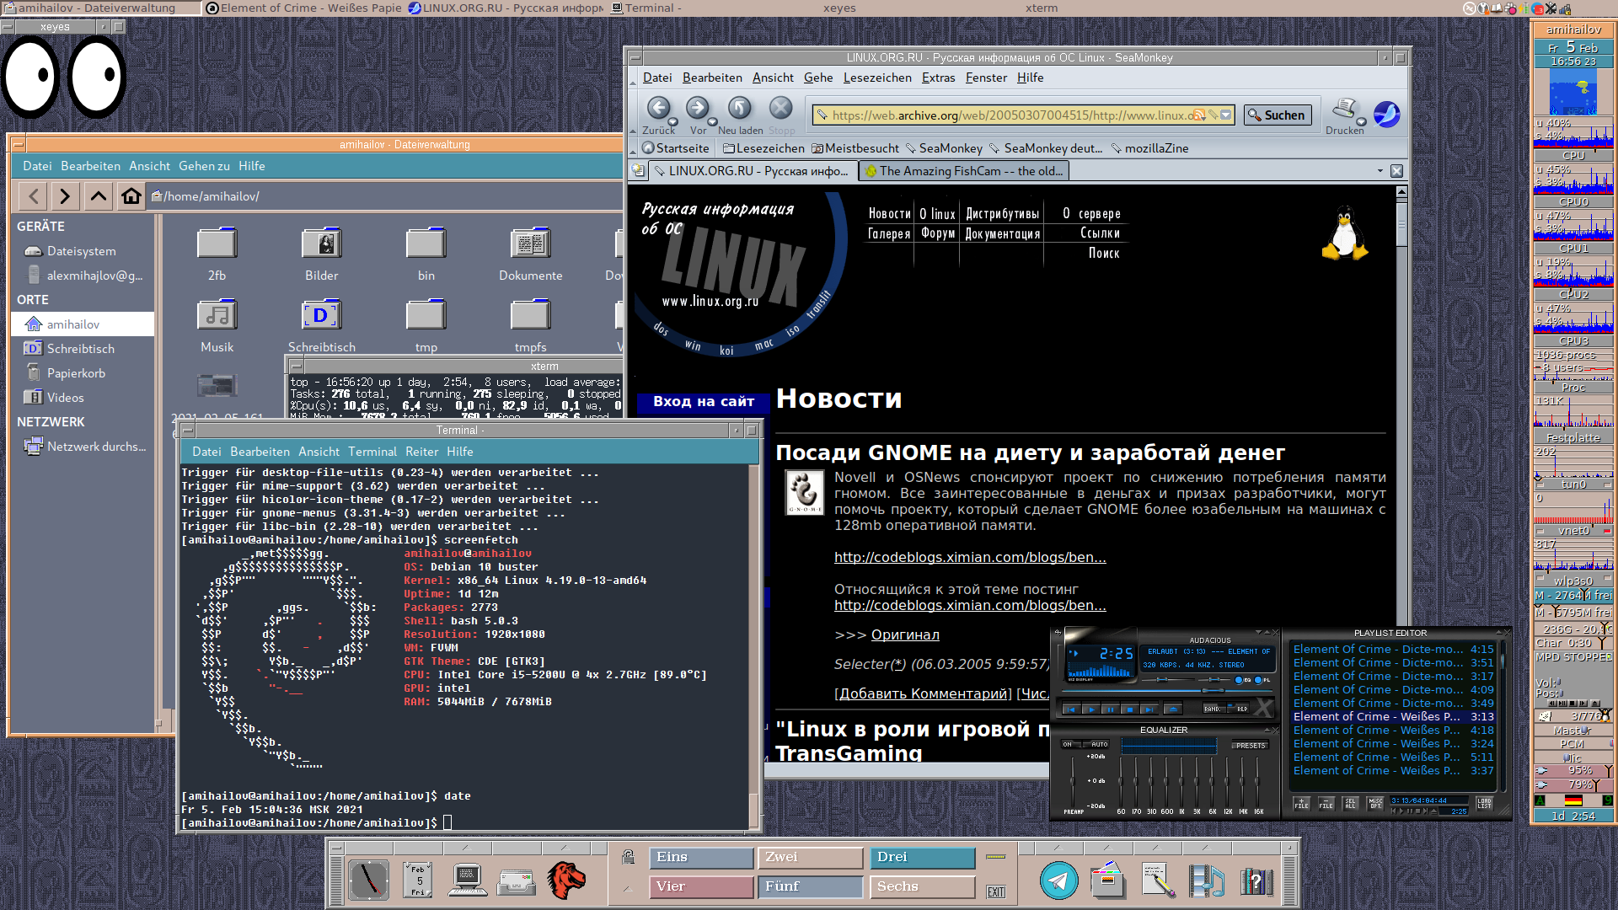Click the Vor forward arrow in SeaMonkey
Image resolution: width=1618 pixels, height=910 pixels.
pyautogui.click(x=697, y=108)
